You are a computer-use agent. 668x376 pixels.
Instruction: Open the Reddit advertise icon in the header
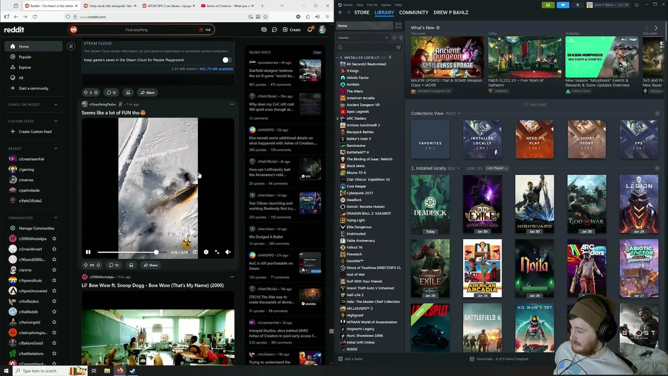point(264,30)
